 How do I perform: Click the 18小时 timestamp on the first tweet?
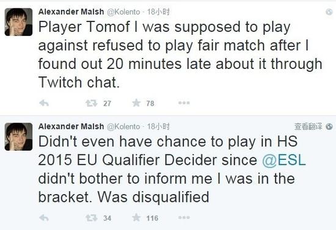point(158,12)
